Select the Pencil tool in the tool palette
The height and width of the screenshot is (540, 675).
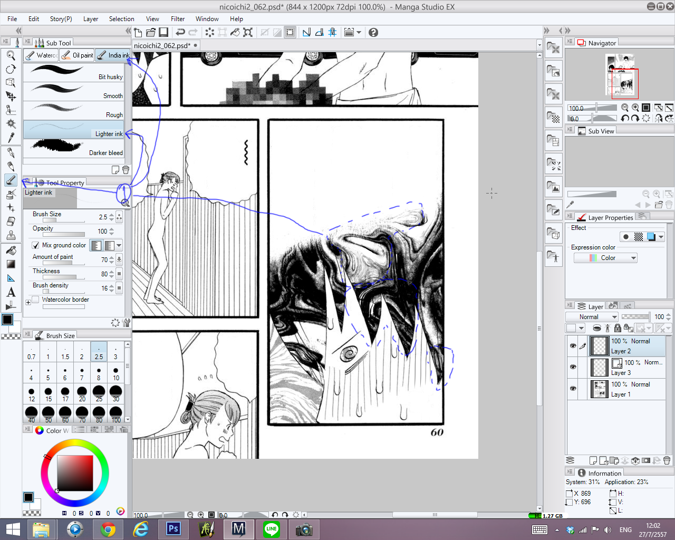click(x=11, y=167)
